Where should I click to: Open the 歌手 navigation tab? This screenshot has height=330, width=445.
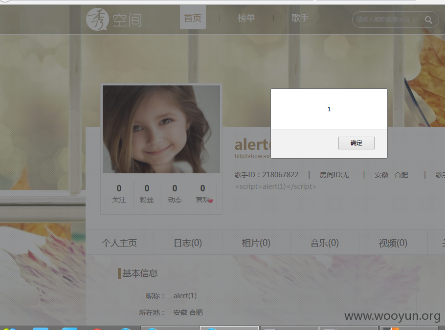[300, 18]
